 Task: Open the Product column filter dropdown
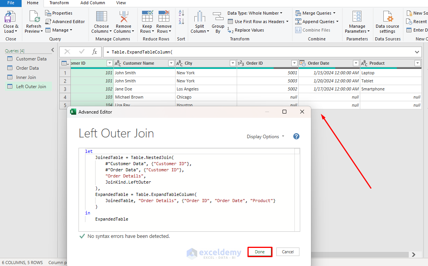click(x=417, y=64)
